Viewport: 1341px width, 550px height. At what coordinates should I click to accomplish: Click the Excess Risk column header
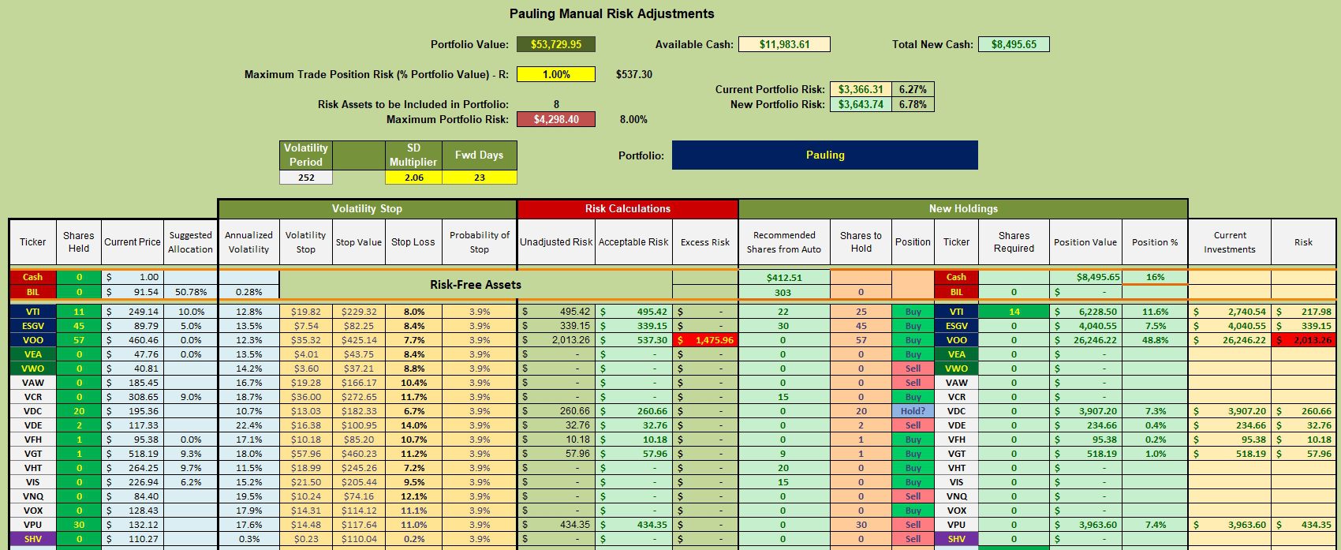tap(705, 242)
